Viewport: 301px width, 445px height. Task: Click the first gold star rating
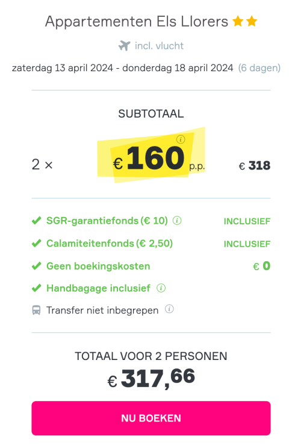(x=238, y=21)
